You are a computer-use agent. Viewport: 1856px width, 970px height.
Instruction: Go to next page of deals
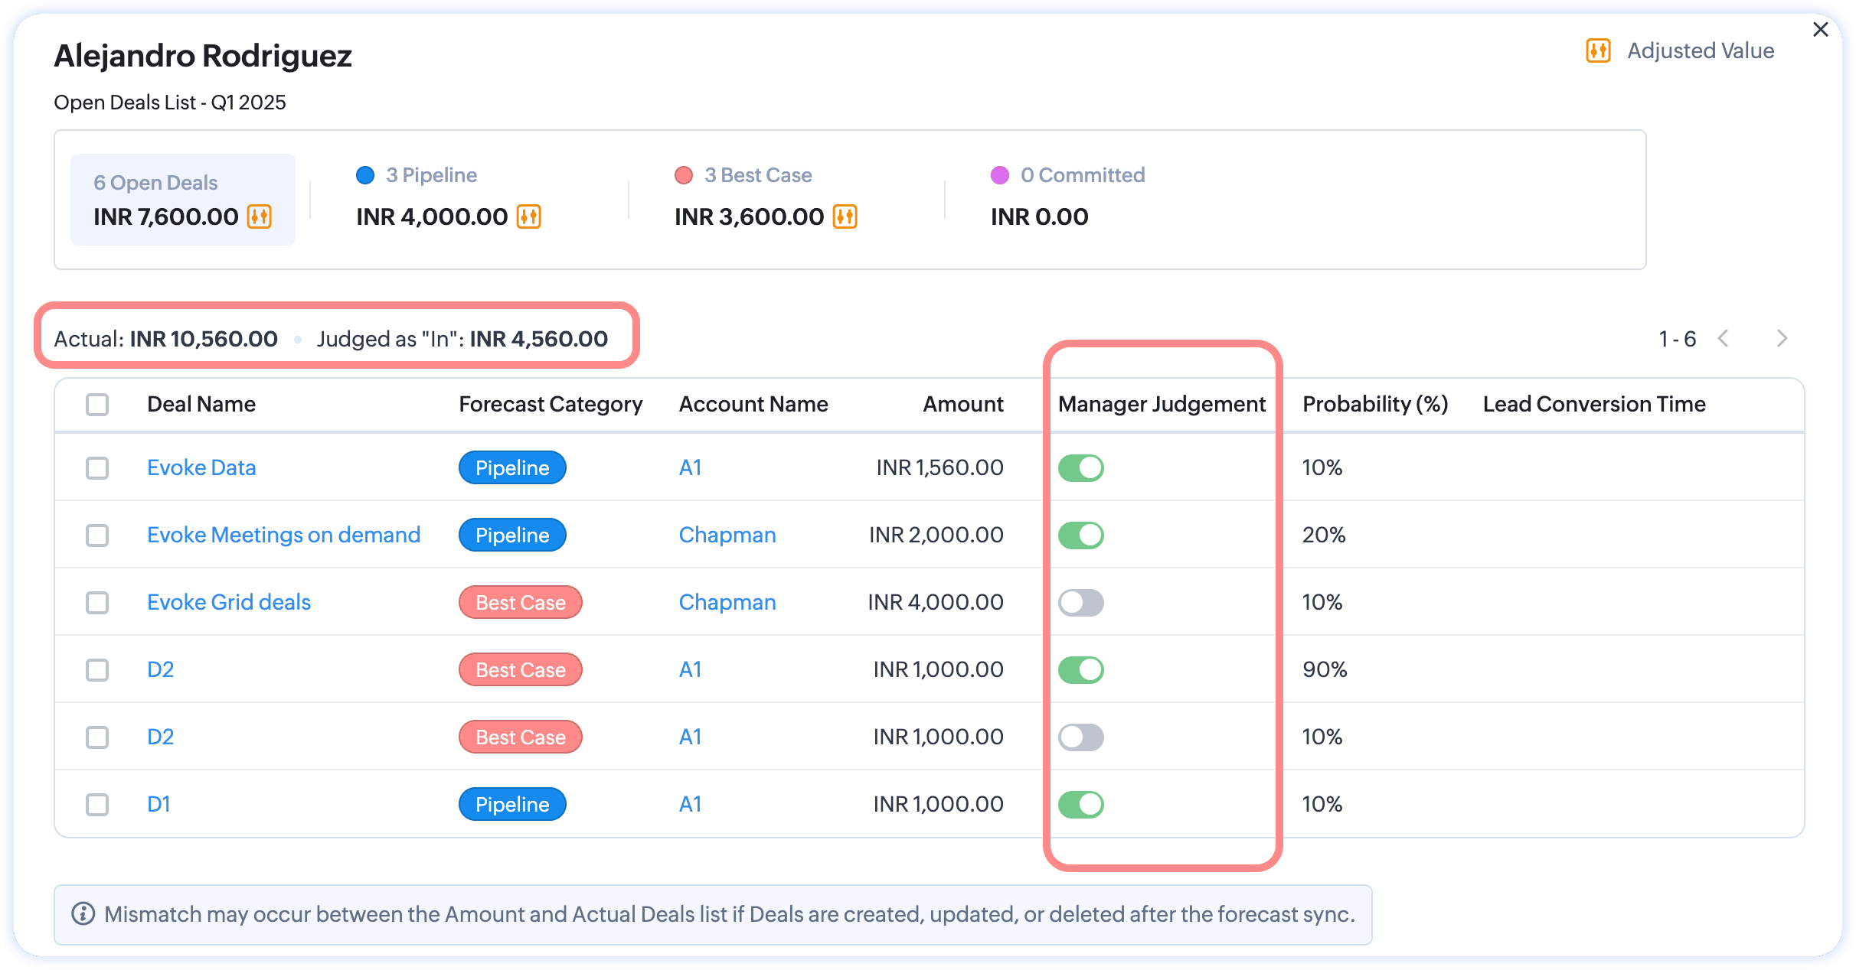tap(1782, 339)
